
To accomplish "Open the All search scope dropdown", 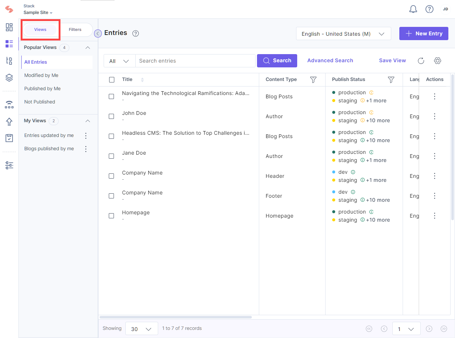I will [x=119, y=61].
